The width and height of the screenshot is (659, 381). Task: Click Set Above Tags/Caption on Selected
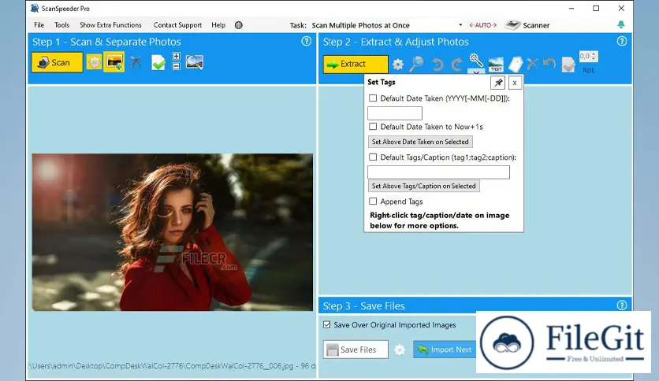tap(423, 186)
